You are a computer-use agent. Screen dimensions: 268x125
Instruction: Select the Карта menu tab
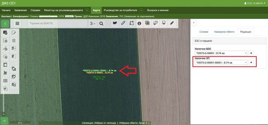[x=96, y=10]
